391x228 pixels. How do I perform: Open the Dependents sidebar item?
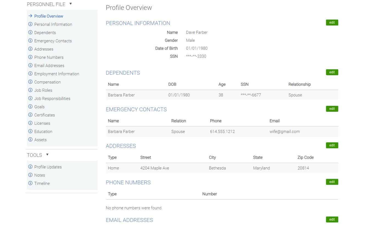(45, 33)
